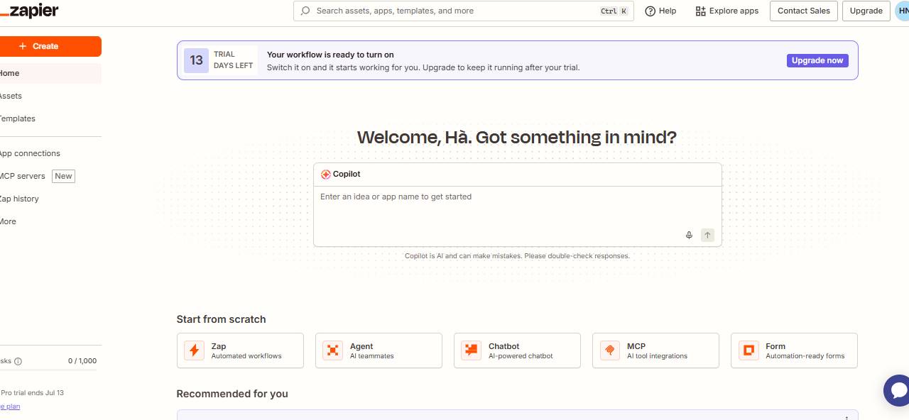
Task: Click the Upgrade now button
Action: [817, 60]
